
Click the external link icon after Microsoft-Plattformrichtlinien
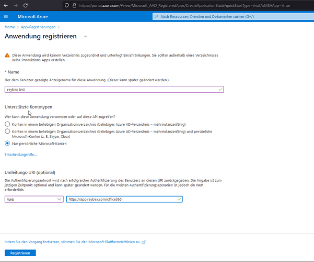144,242
